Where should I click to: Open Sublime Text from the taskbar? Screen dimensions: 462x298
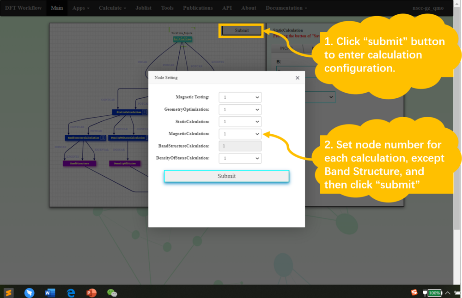point(8,292)
